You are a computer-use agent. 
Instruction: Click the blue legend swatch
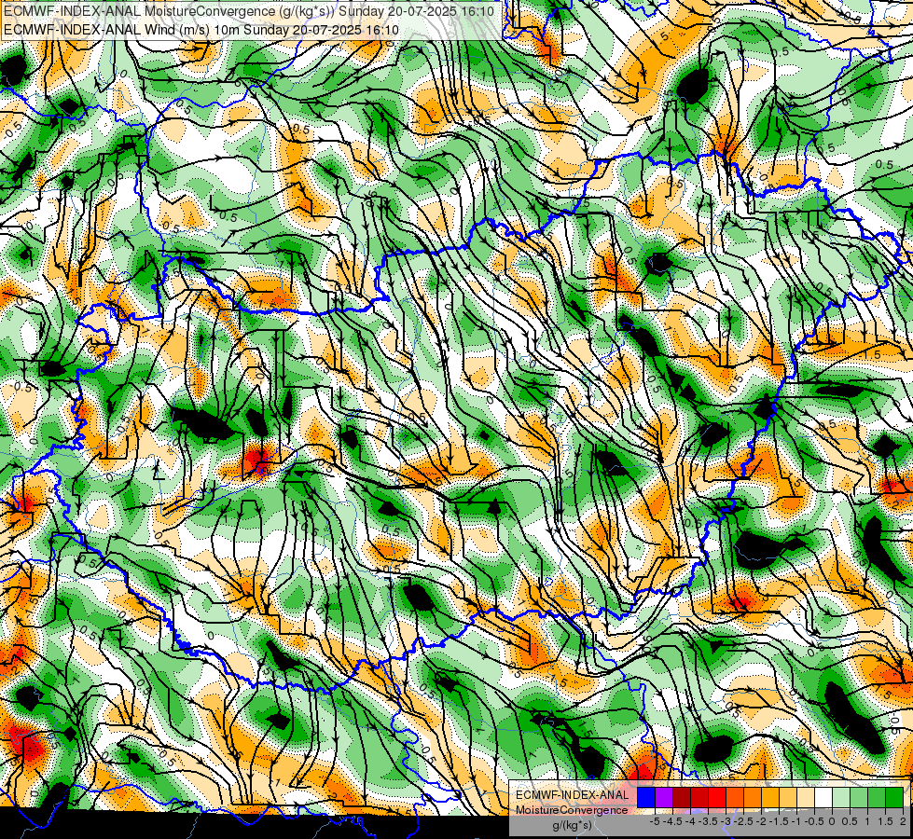point(646,797)
